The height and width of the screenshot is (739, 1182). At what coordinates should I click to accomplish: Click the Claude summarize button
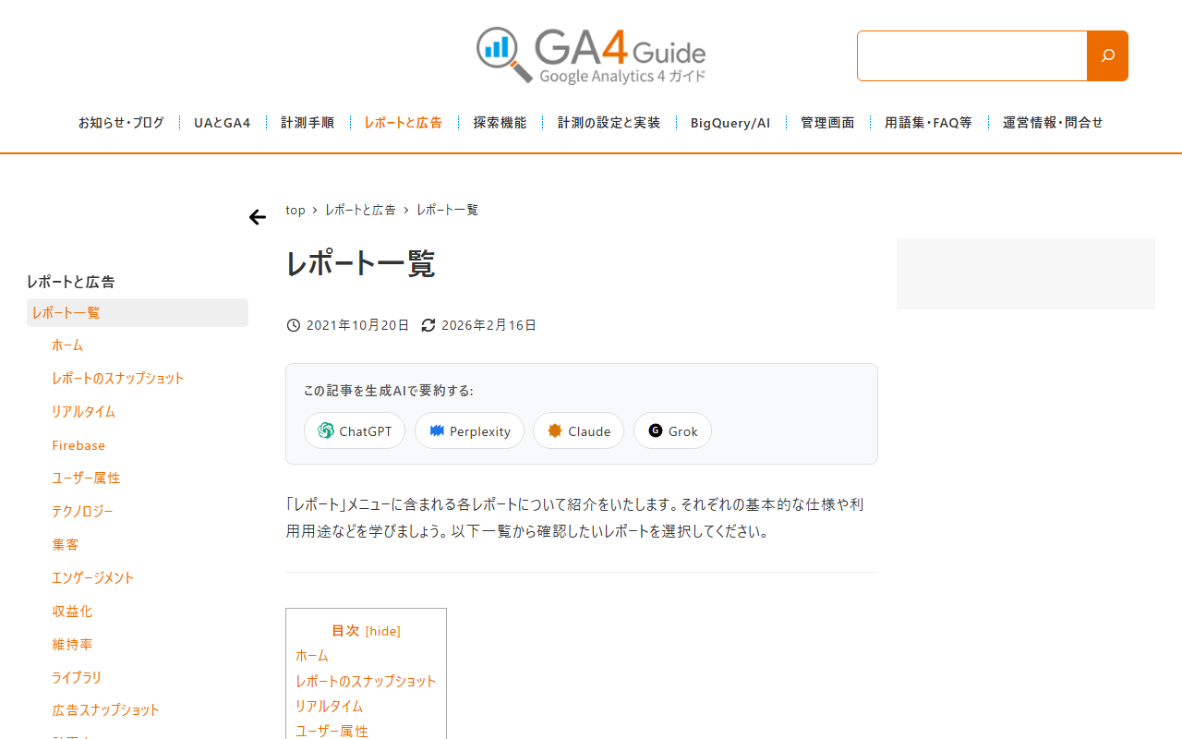tap(578, 430)
